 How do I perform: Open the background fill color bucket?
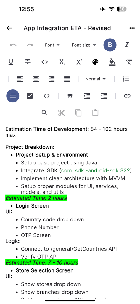click(x=112, y=62)
